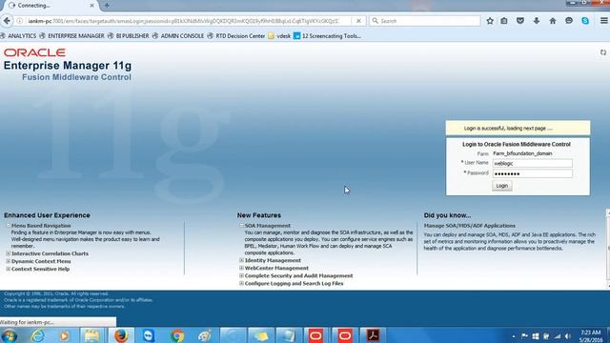Open the RTD Decision Center bookmark
Viewport: 610px width, 343px height.
[236, 36]
